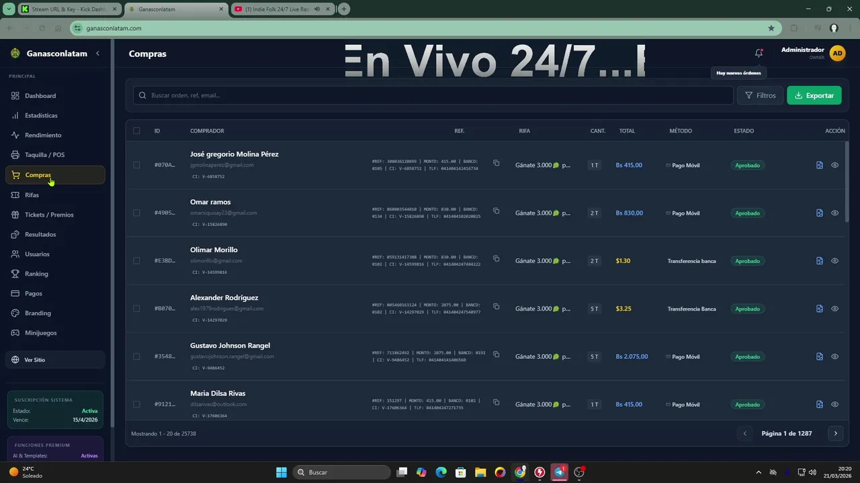The height and width of the screenshot is (483, 860).
Task: Open receipt document for Gustavo Johnson Rangel
Action: click(x=820, y=356)
